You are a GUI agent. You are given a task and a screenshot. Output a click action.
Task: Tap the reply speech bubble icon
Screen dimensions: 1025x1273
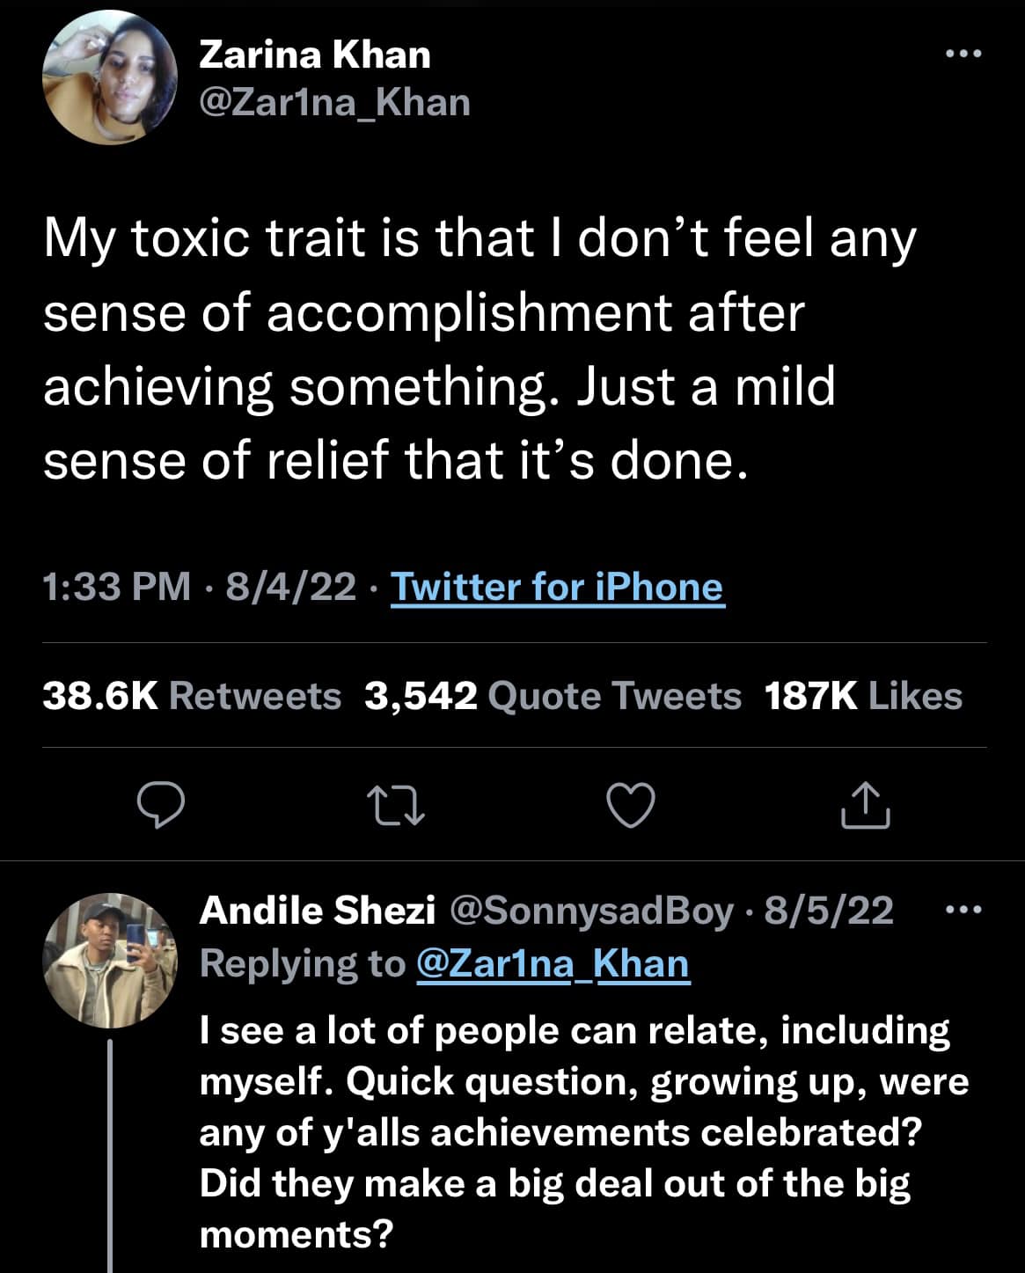click(162, 805)
